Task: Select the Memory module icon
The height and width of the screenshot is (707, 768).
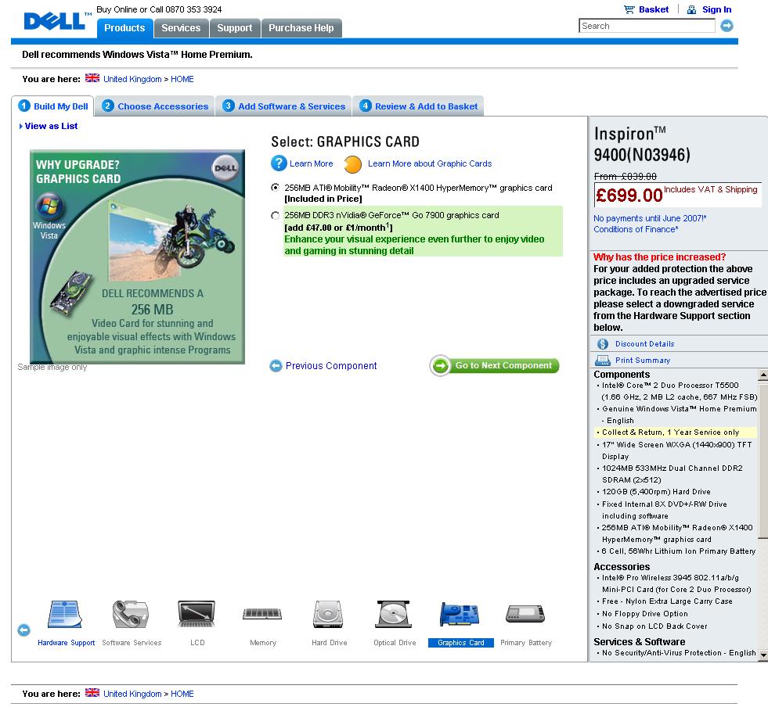Action: click(x=262, y=614)
